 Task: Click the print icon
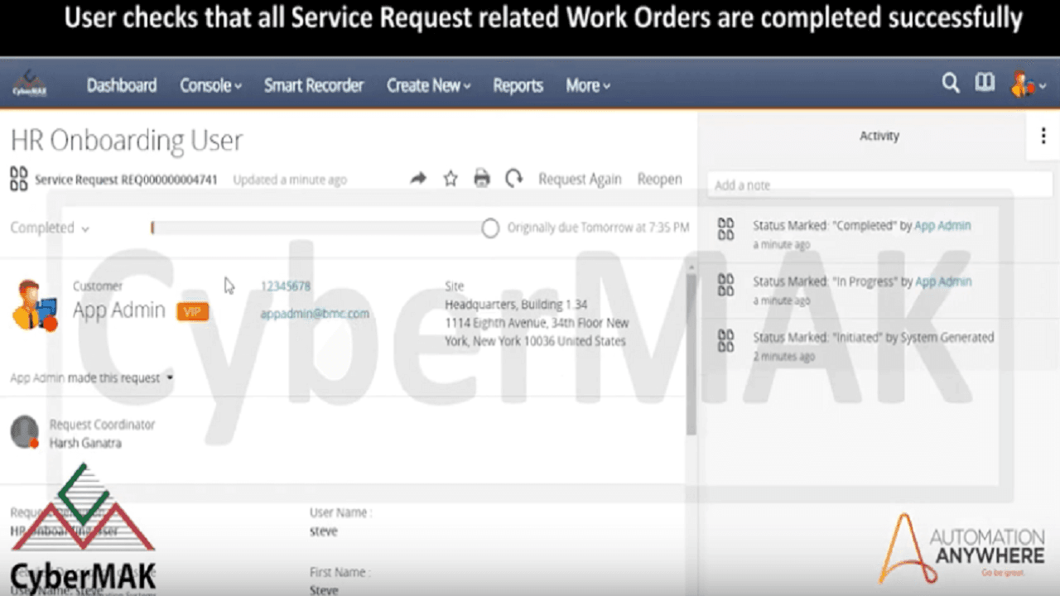(482, 179)
